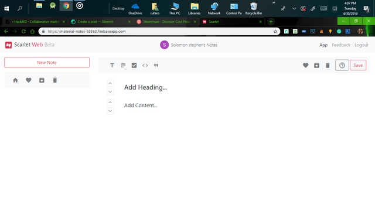Open the Windows Start menu
The image size is (375, 211).
click(x=6, y=9)
